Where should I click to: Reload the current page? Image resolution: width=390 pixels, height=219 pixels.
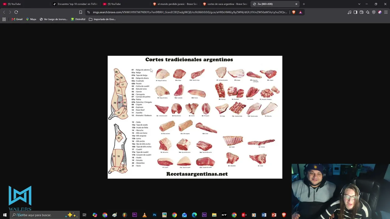point(16,12)
